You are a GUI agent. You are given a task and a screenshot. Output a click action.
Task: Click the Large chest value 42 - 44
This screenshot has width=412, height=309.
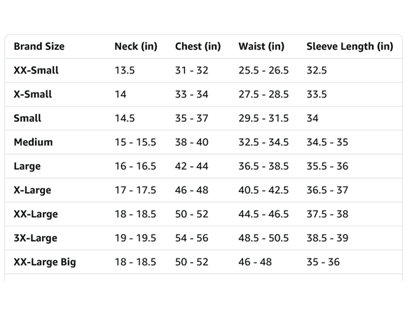pos(191,166)
